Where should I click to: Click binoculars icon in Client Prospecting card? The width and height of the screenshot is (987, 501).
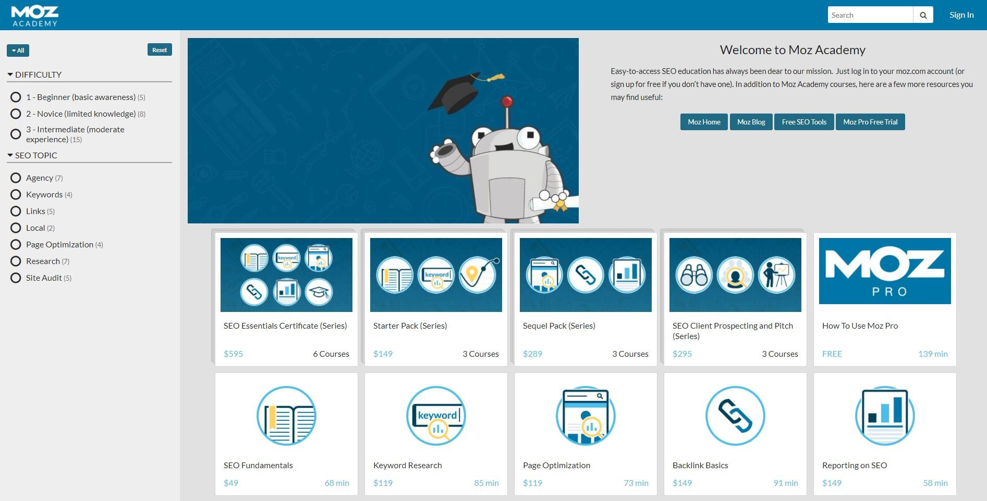tap(694, 275)
